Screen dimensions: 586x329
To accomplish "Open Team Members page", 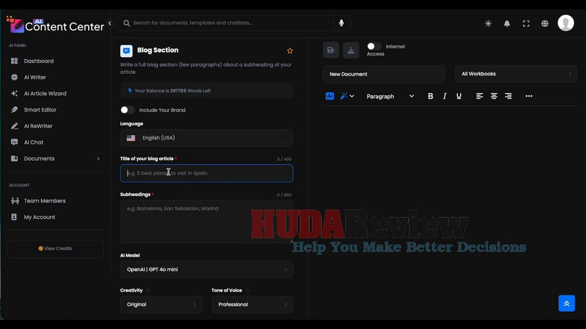I will click(x=45, y=200).
